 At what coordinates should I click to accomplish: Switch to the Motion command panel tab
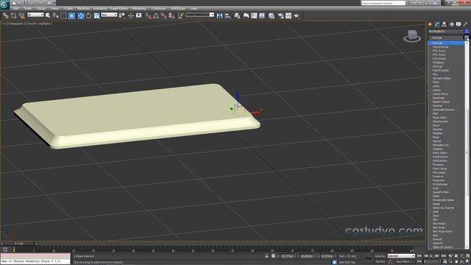451,24
